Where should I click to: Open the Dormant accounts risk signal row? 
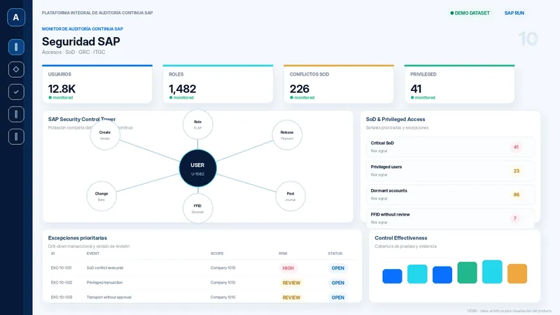click(x=450, y=195)
